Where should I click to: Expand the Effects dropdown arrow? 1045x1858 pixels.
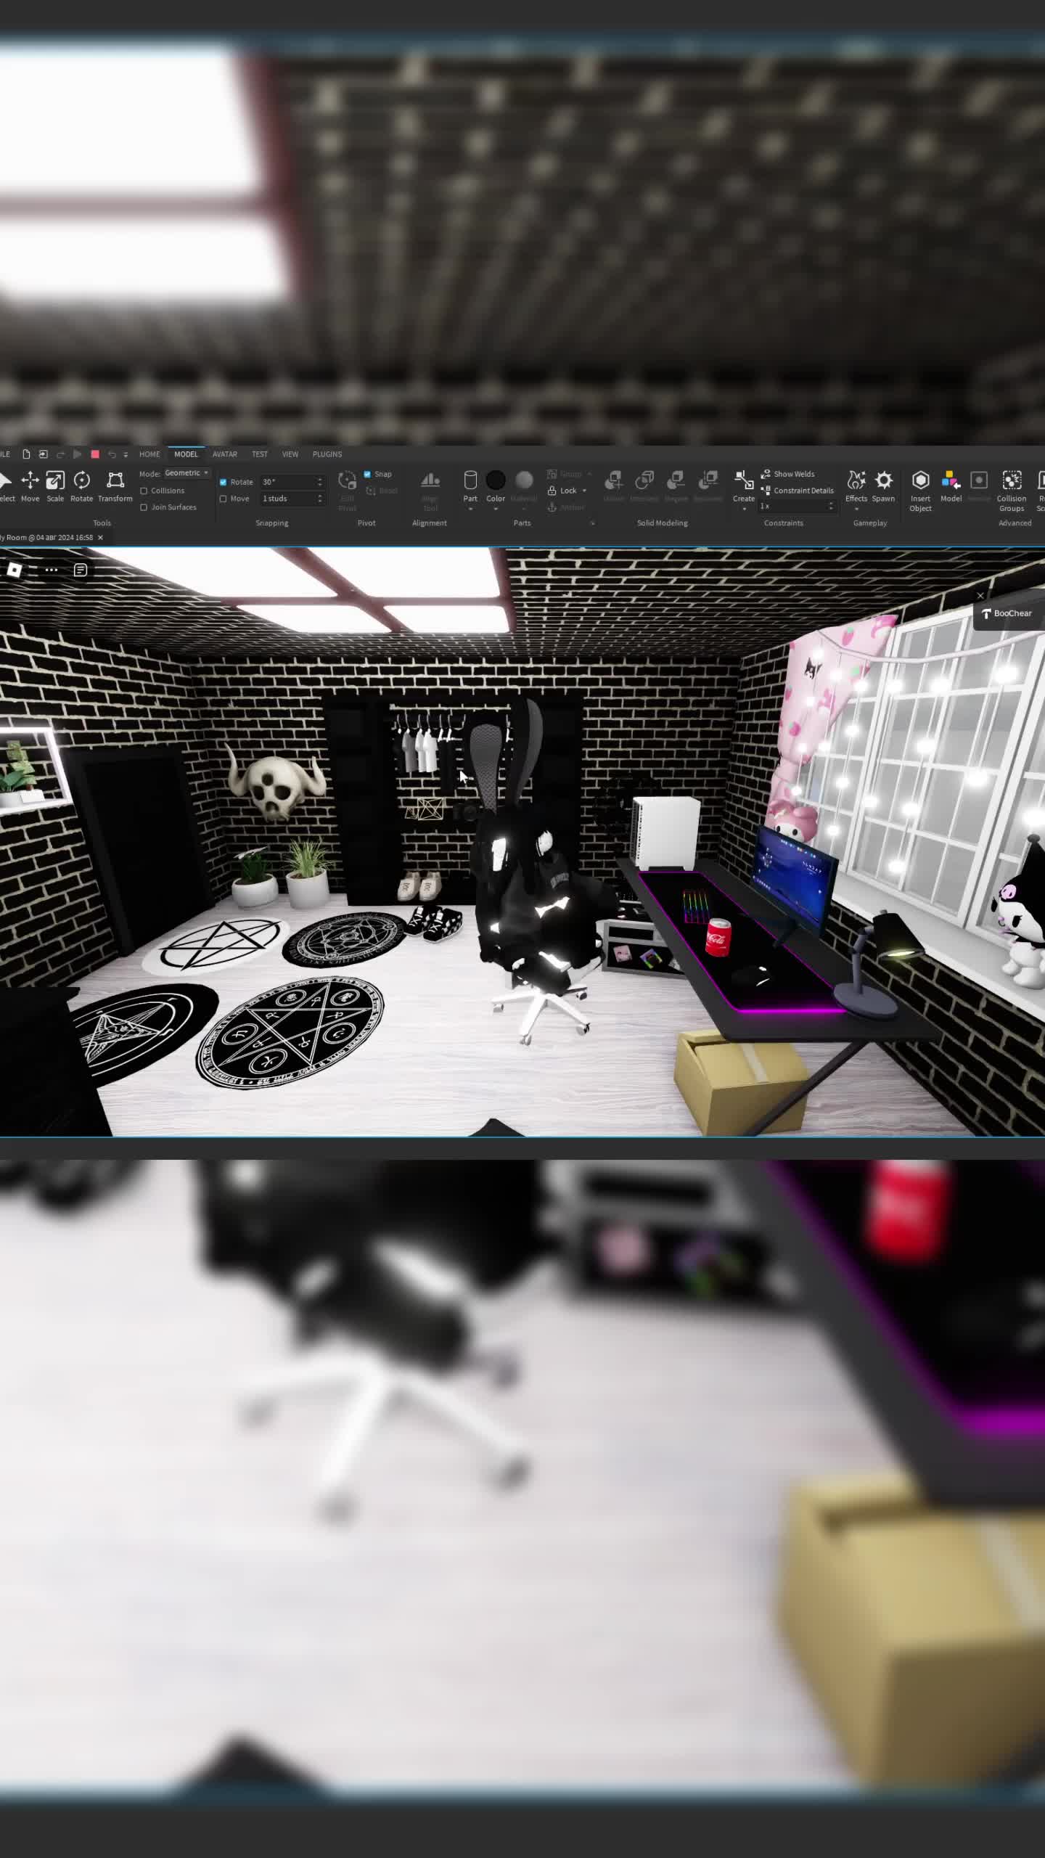[856, 509]
